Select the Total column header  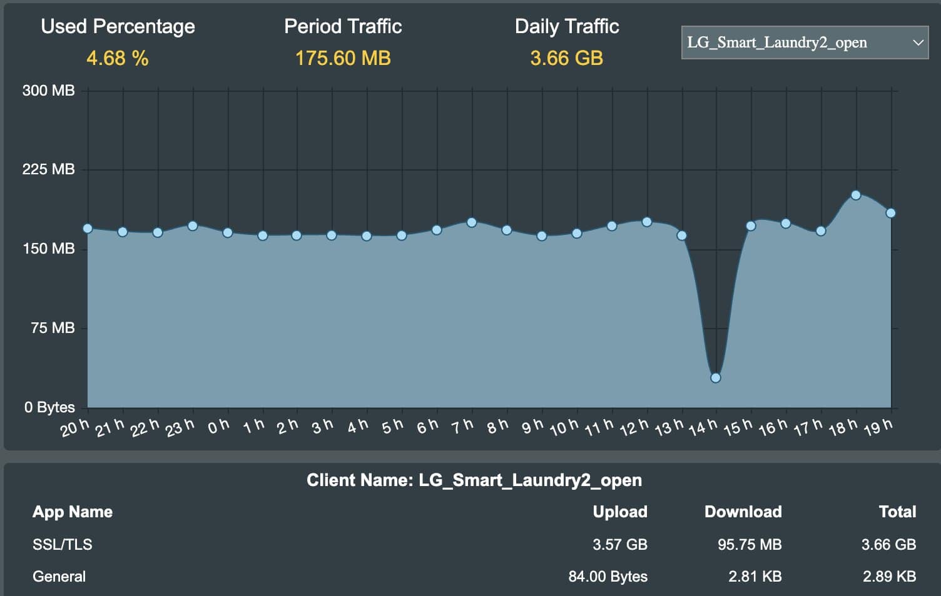pos(897,512)
